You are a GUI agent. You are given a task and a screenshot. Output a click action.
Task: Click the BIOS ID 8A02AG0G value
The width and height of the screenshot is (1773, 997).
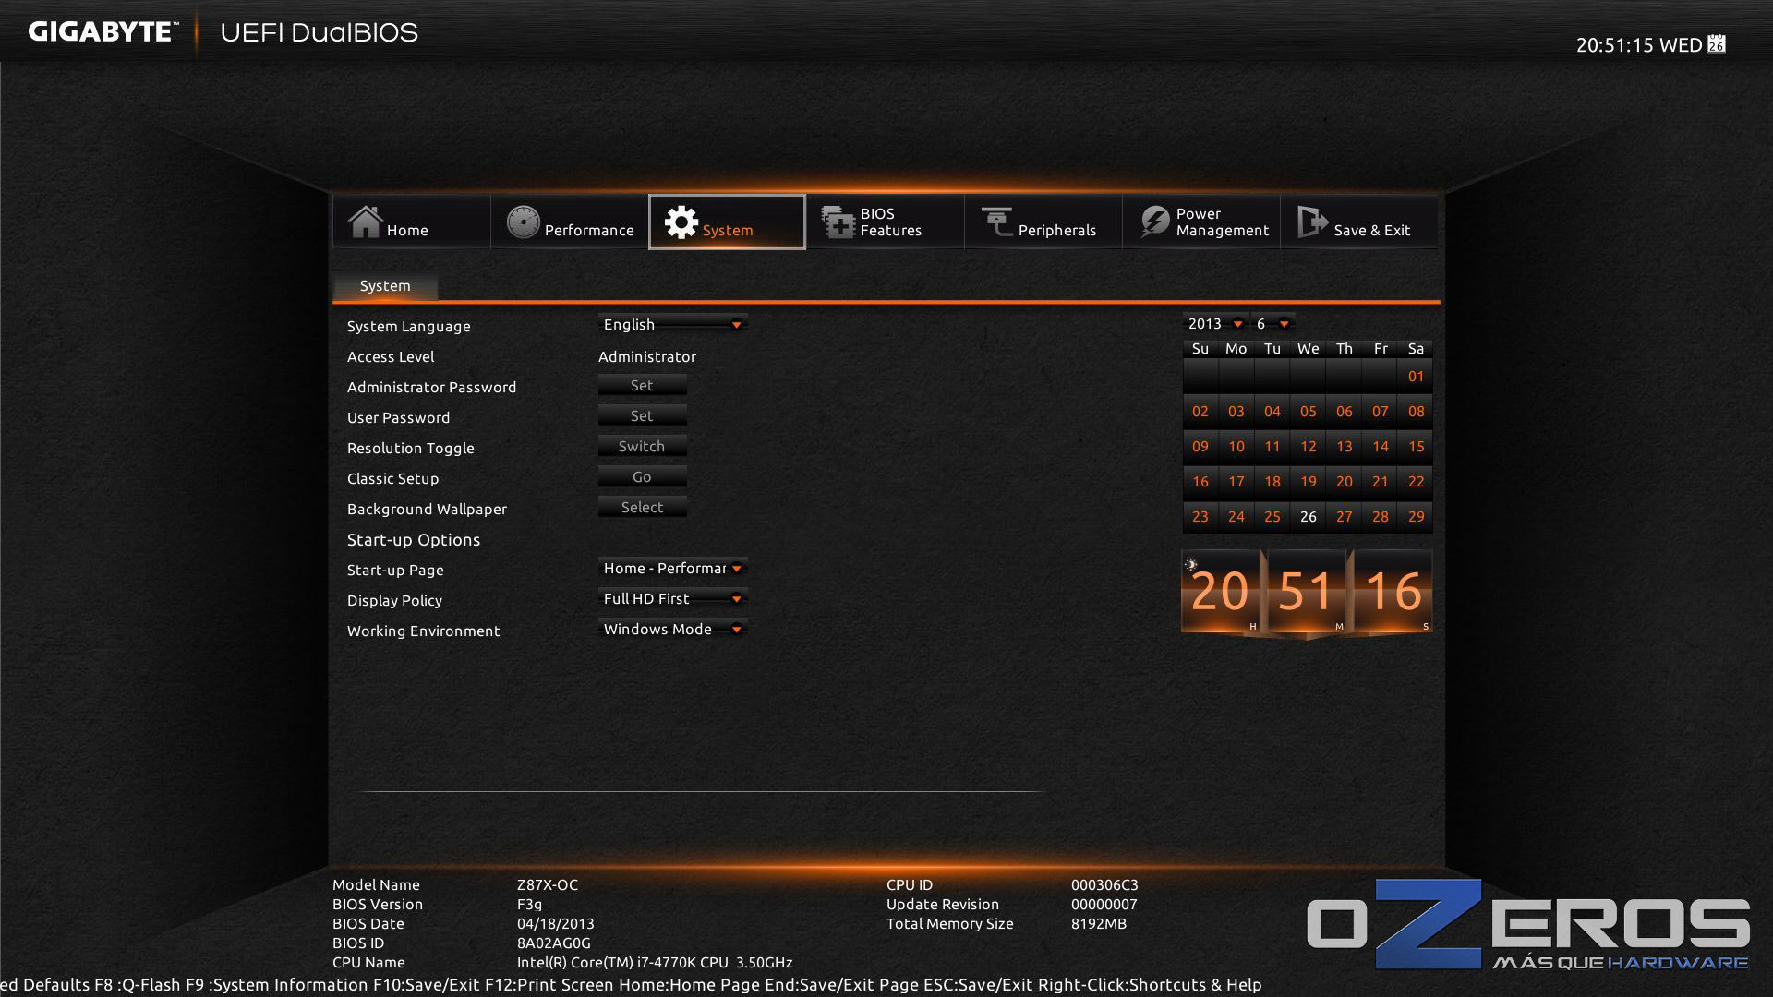[554, 943]
